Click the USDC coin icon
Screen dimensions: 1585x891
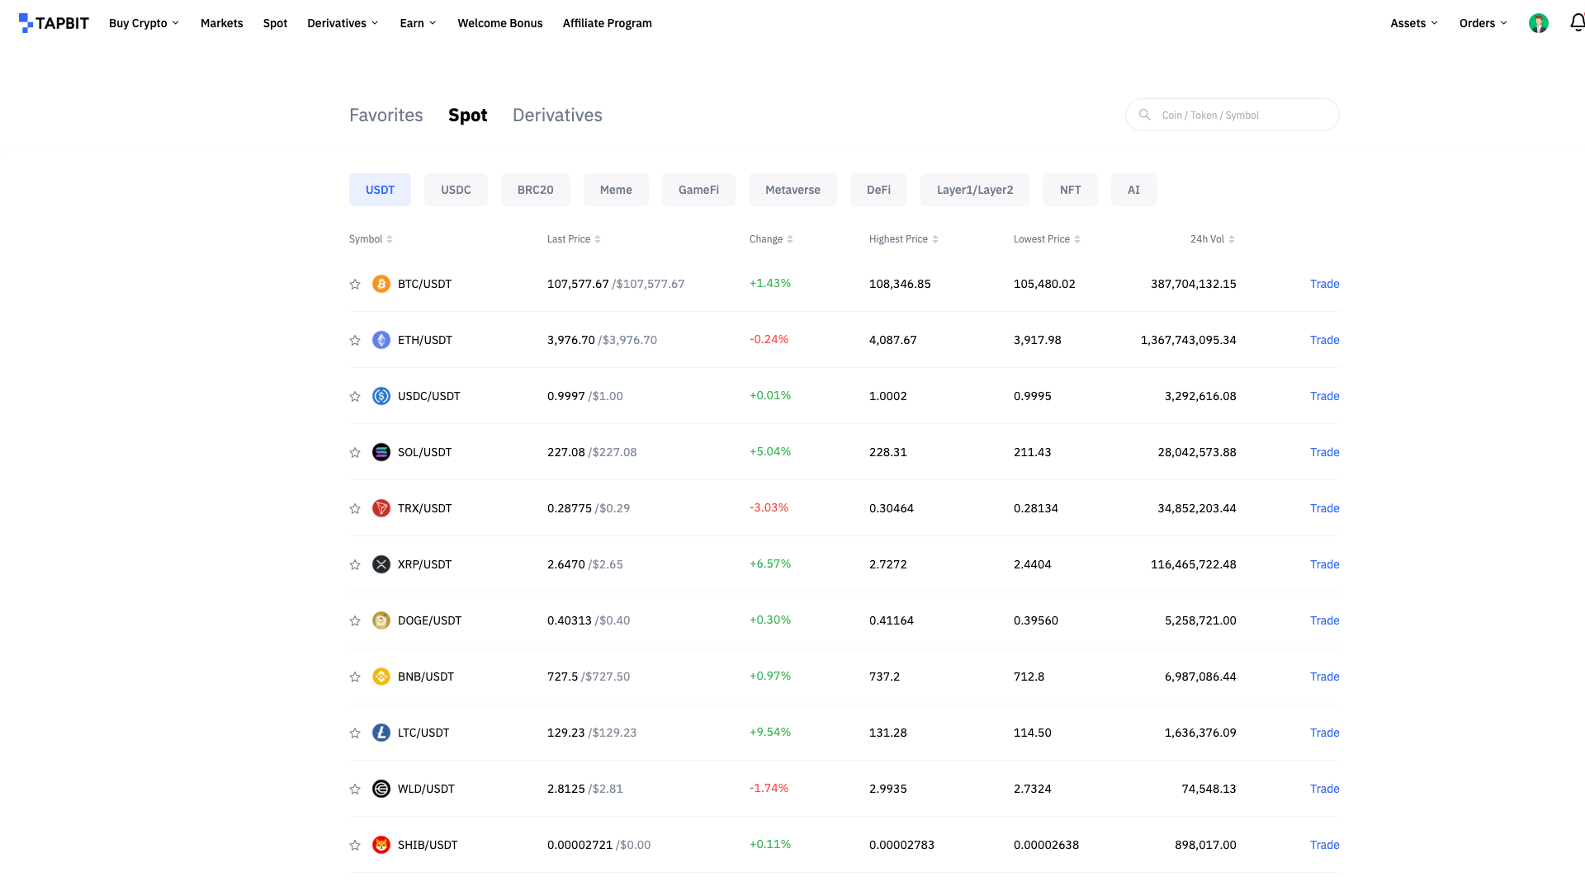[381, 396]
